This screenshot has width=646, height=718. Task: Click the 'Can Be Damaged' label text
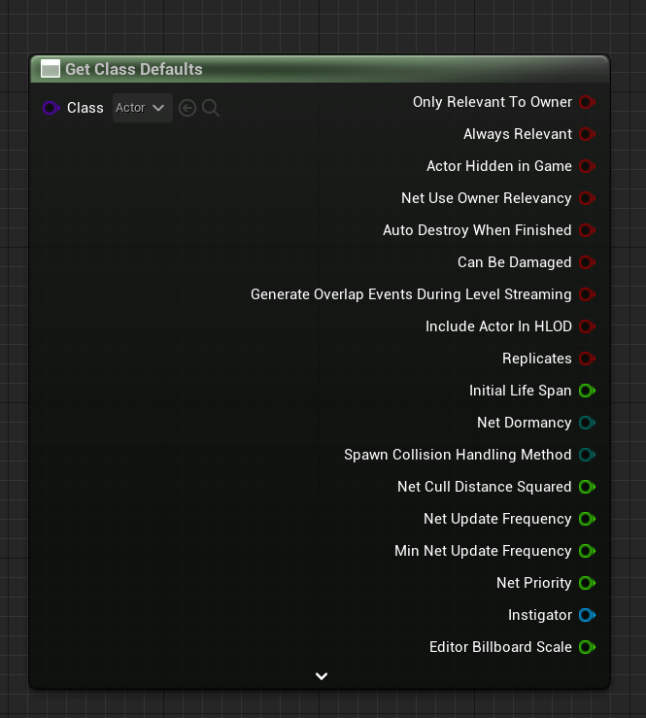coord(515,262)
